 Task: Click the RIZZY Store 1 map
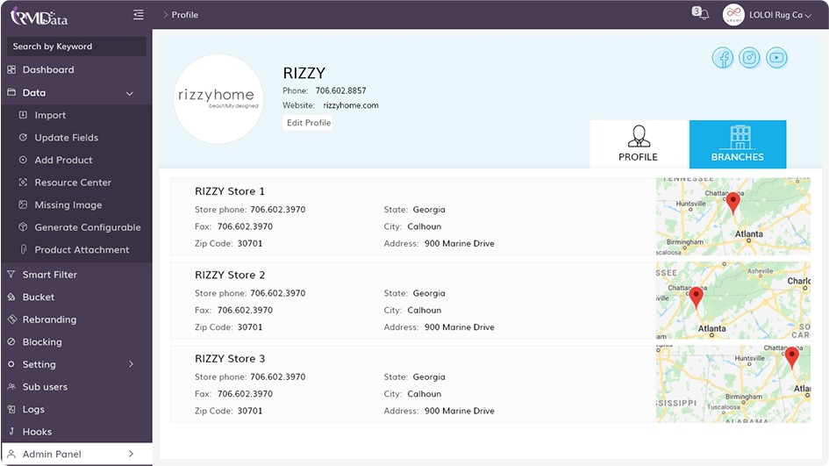(733, 217)
